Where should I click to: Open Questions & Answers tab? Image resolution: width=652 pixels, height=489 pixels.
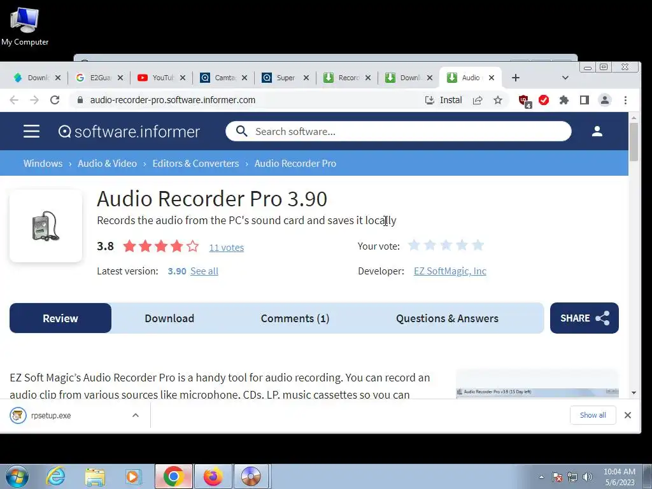tap(447, 318)
